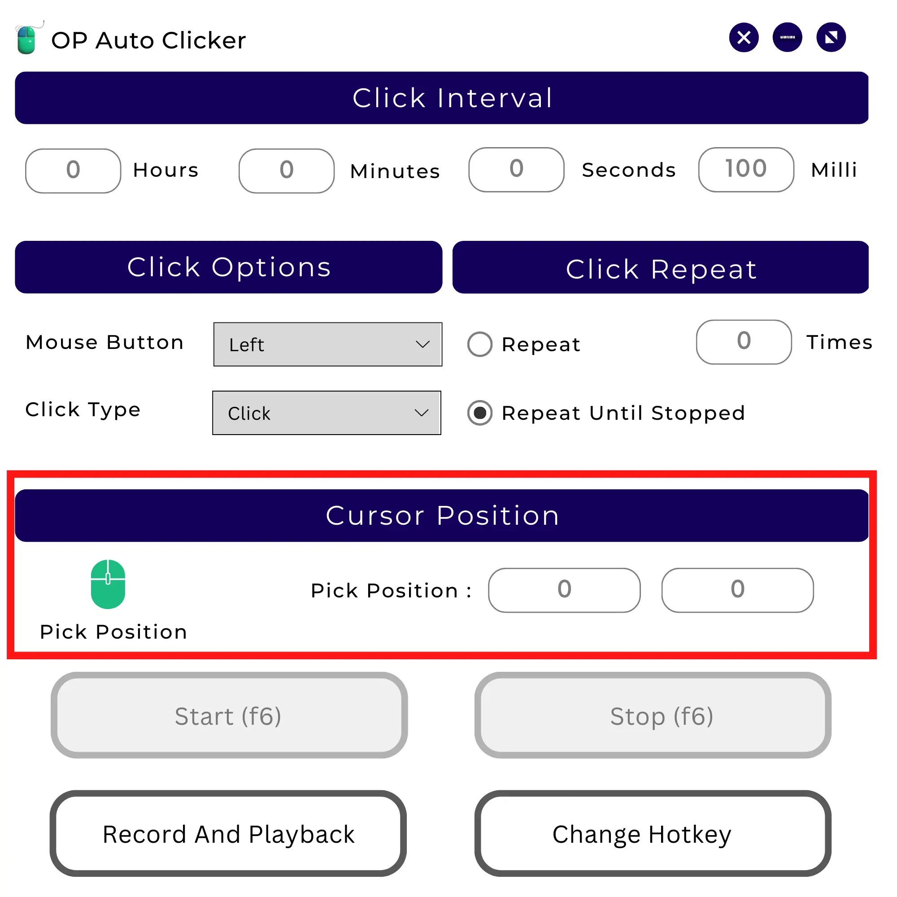Click the first Pick Position coordinate field

point(564,590)
